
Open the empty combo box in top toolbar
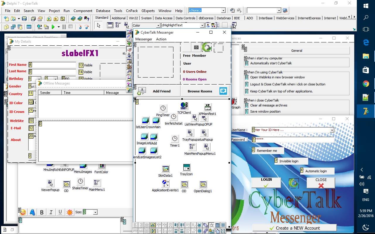tap(279, 11)
